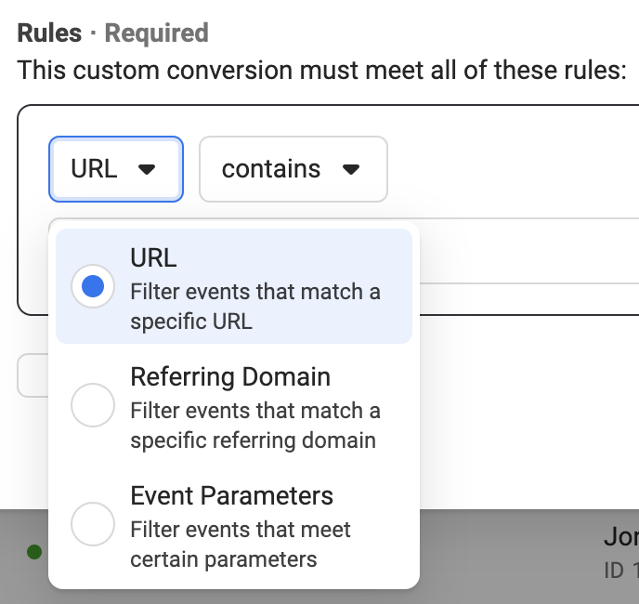
Task: Choose the URL option title in list
Action: (x=153, y=257)
